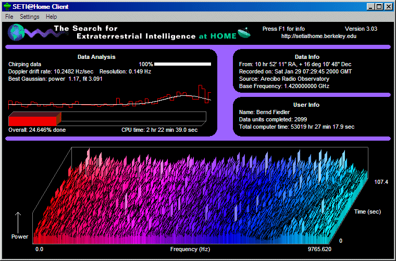The image size is (396, 261).
Task: Click 'Data units completed: 2099' line
Action: (273, 119)
